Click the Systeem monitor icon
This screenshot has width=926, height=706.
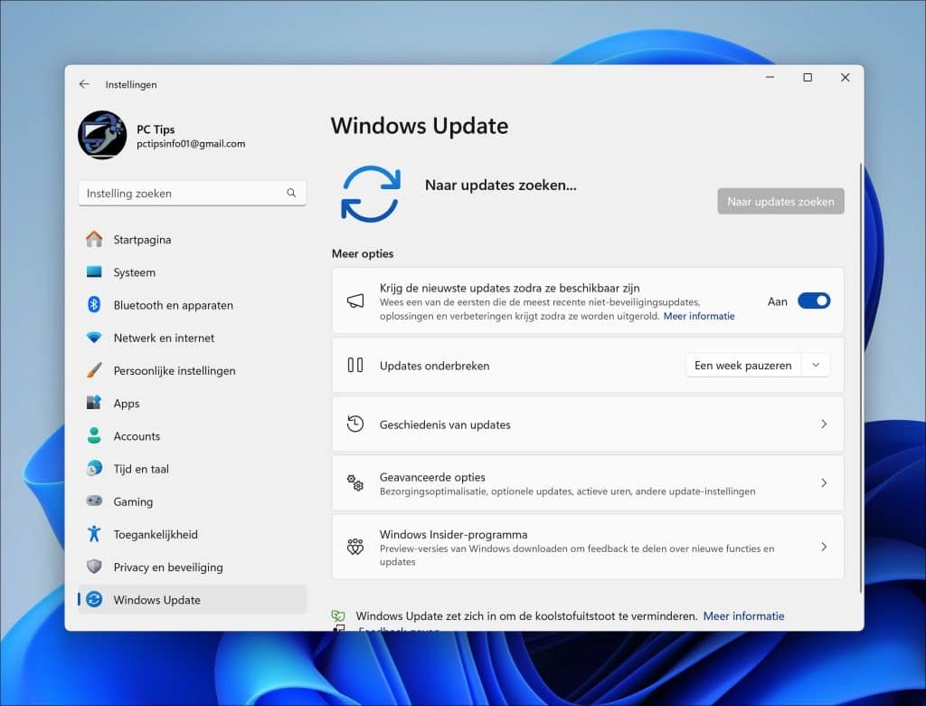[94, 272]
